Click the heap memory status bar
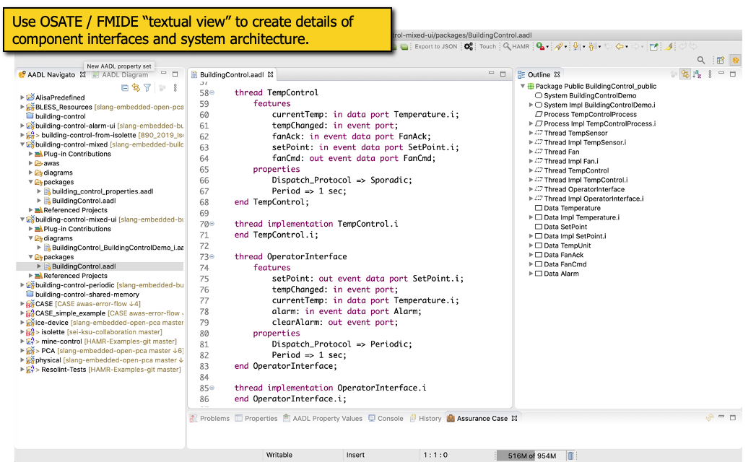756x470 pixels. click(x=531, y=456)
